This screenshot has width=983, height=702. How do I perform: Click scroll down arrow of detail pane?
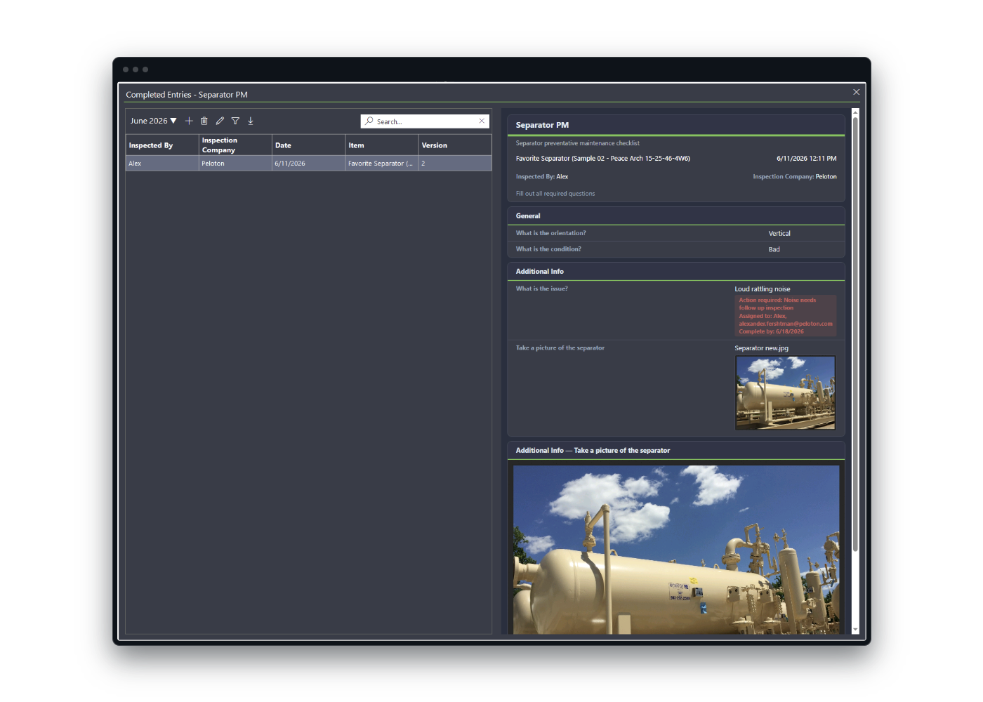(x=855, y=630)
